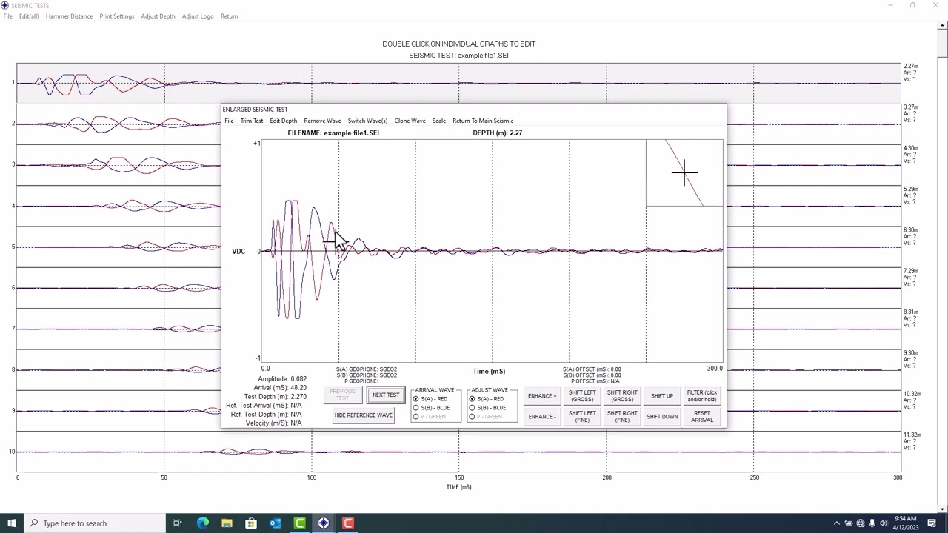Click Return To Main Seismic
The height and width of the screenshot is (533, 948).
point(483,121)
